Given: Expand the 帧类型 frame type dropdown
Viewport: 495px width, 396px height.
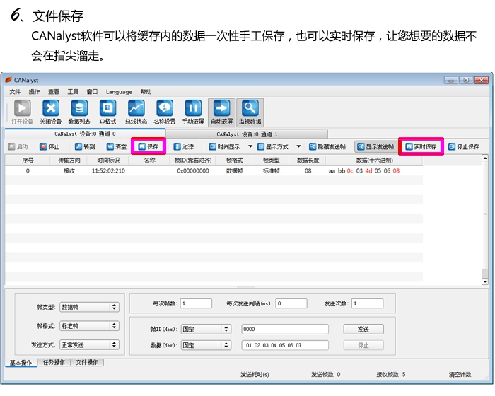Looking at the screenshot, I should (x=89, y=307).
